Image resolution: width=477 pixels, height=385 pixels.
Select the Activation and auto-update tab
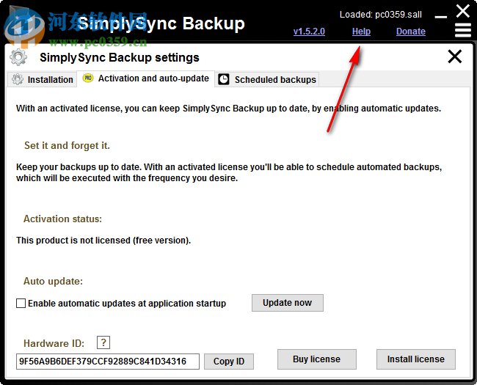point(146,78)
